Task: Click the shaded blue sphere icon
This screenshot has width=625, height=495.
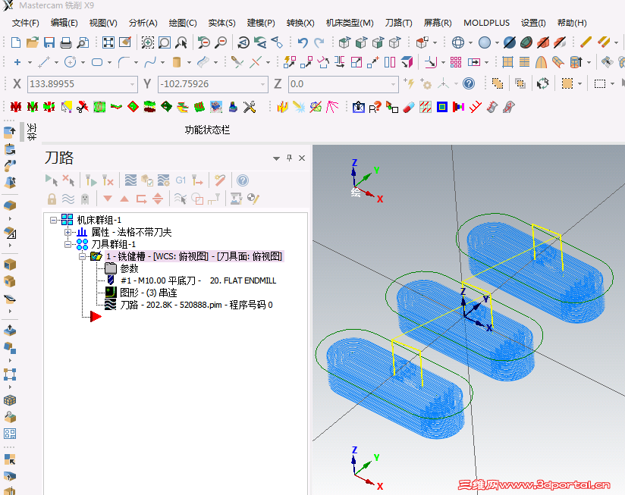Action: click(484, 42)
